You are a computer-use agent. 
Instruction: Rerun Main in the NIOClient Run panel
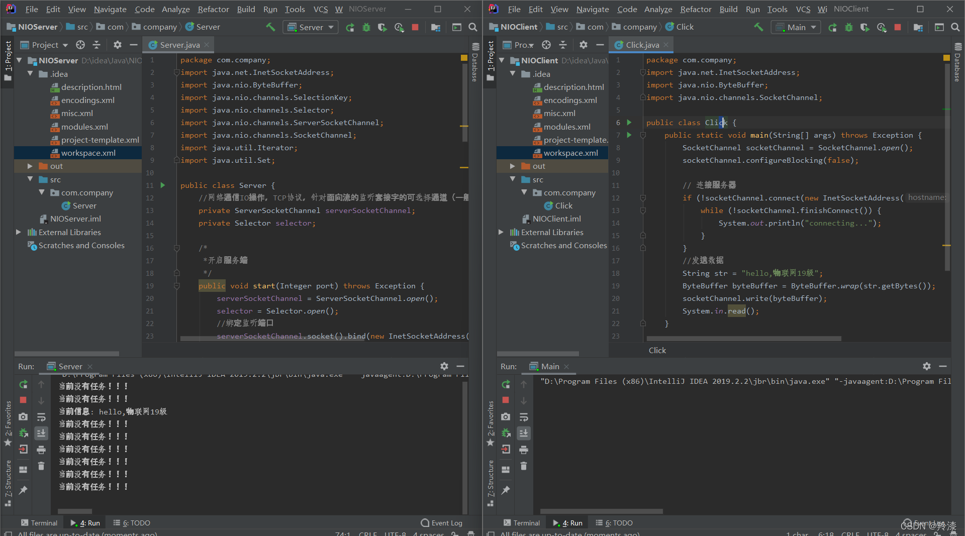click(506, 384)
